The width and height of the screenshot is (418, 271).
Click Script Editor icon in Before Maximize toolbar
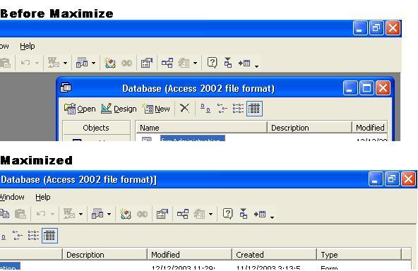click(x=126, y=63)
